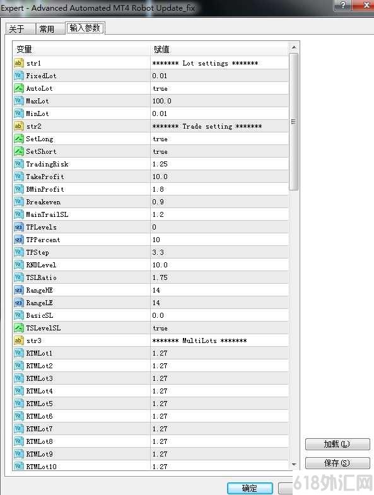This screenshot has height=495, width=374.
Task: Click the 加载 (L) button
Action: [x=337, y=444]
